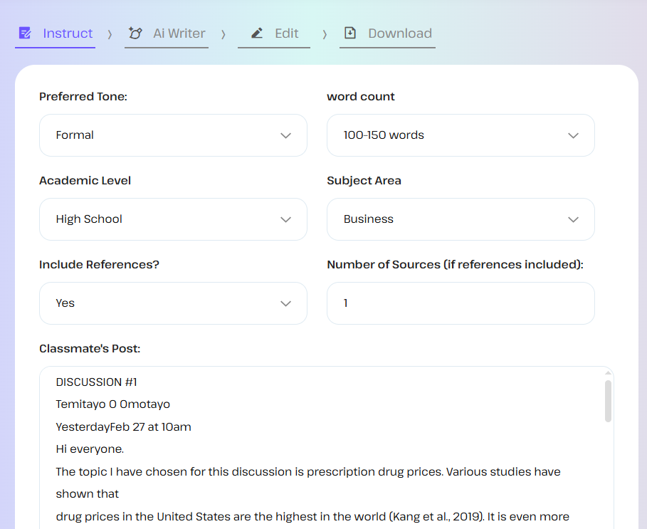Click the 'shown that' line in the post
This screenshot has height=529, width=647.
tap(87, 494)
